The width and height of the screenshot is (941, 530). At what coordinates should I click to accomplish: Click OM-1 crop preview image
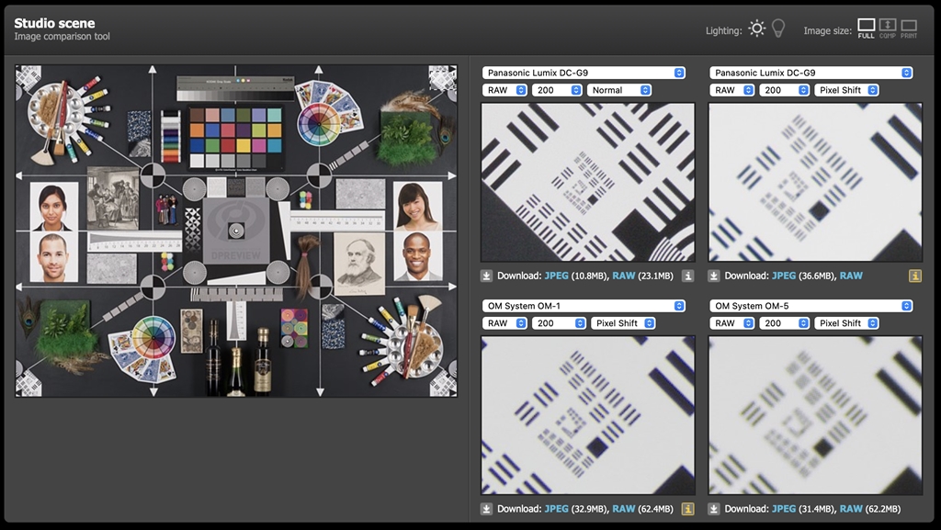(x=588, y=415)
